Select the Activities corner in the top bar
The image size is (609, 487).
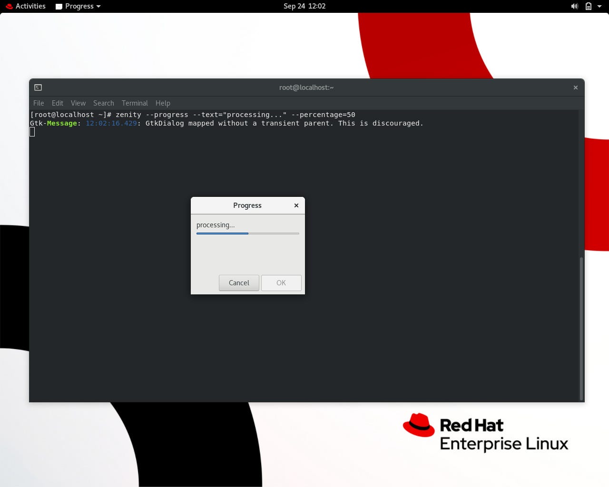[x=29, y=6]
